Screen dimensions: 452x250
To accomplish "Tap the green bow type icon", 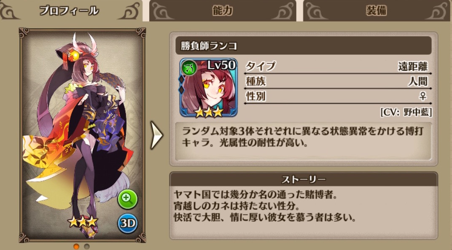I will (x=189, y=68).
